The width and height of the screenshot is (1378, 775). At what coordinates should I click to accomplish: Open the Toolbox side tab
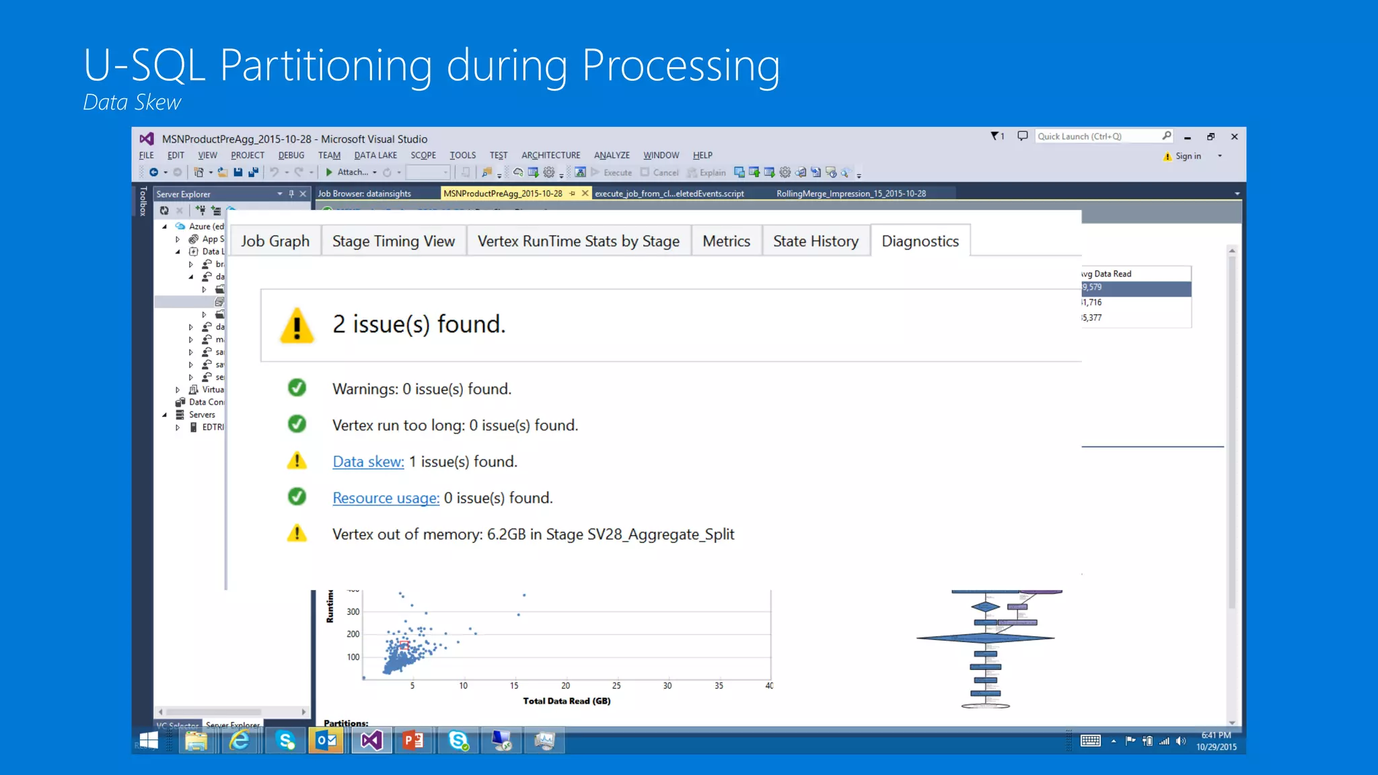pos(143,201)
